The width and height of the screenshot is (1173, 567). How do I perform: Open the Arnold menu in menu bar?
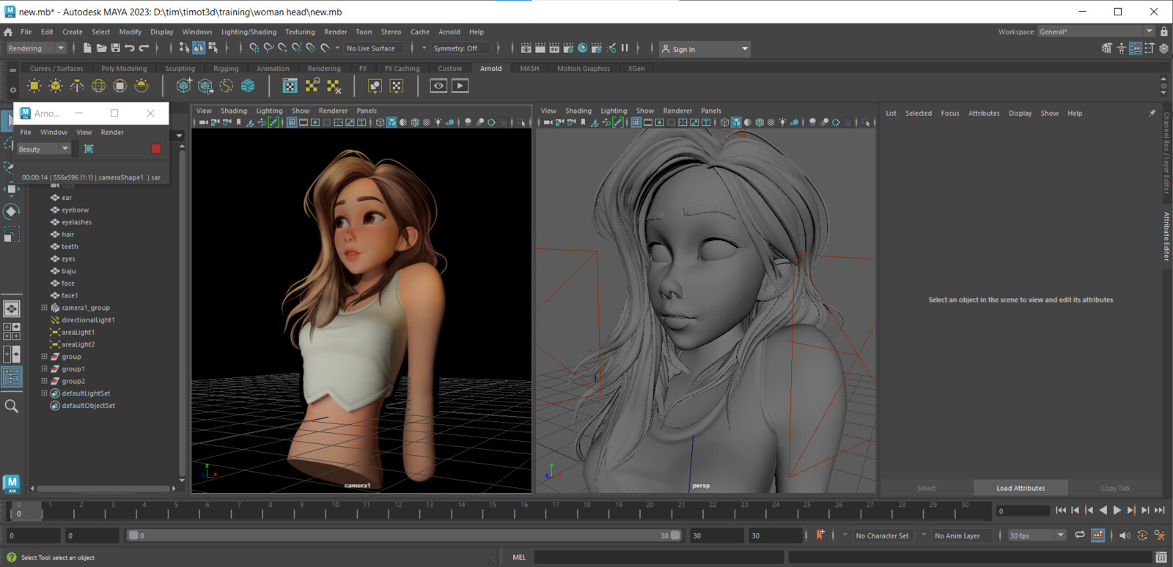coord(449,31)
